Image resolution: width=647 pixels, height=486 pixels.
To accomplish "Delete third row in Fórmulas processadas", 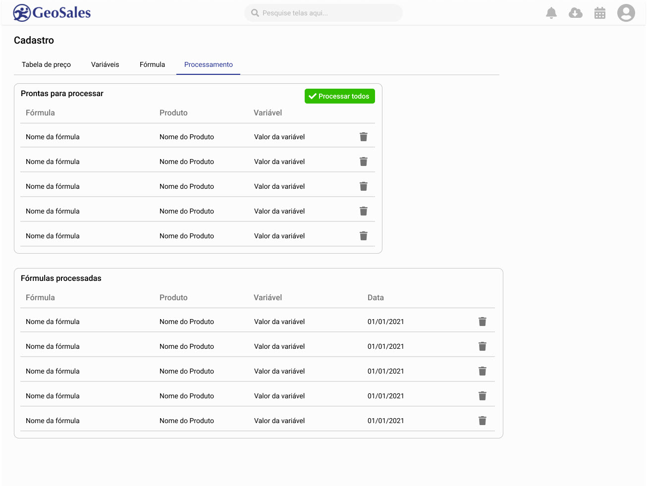I will [x=483, y=371].
